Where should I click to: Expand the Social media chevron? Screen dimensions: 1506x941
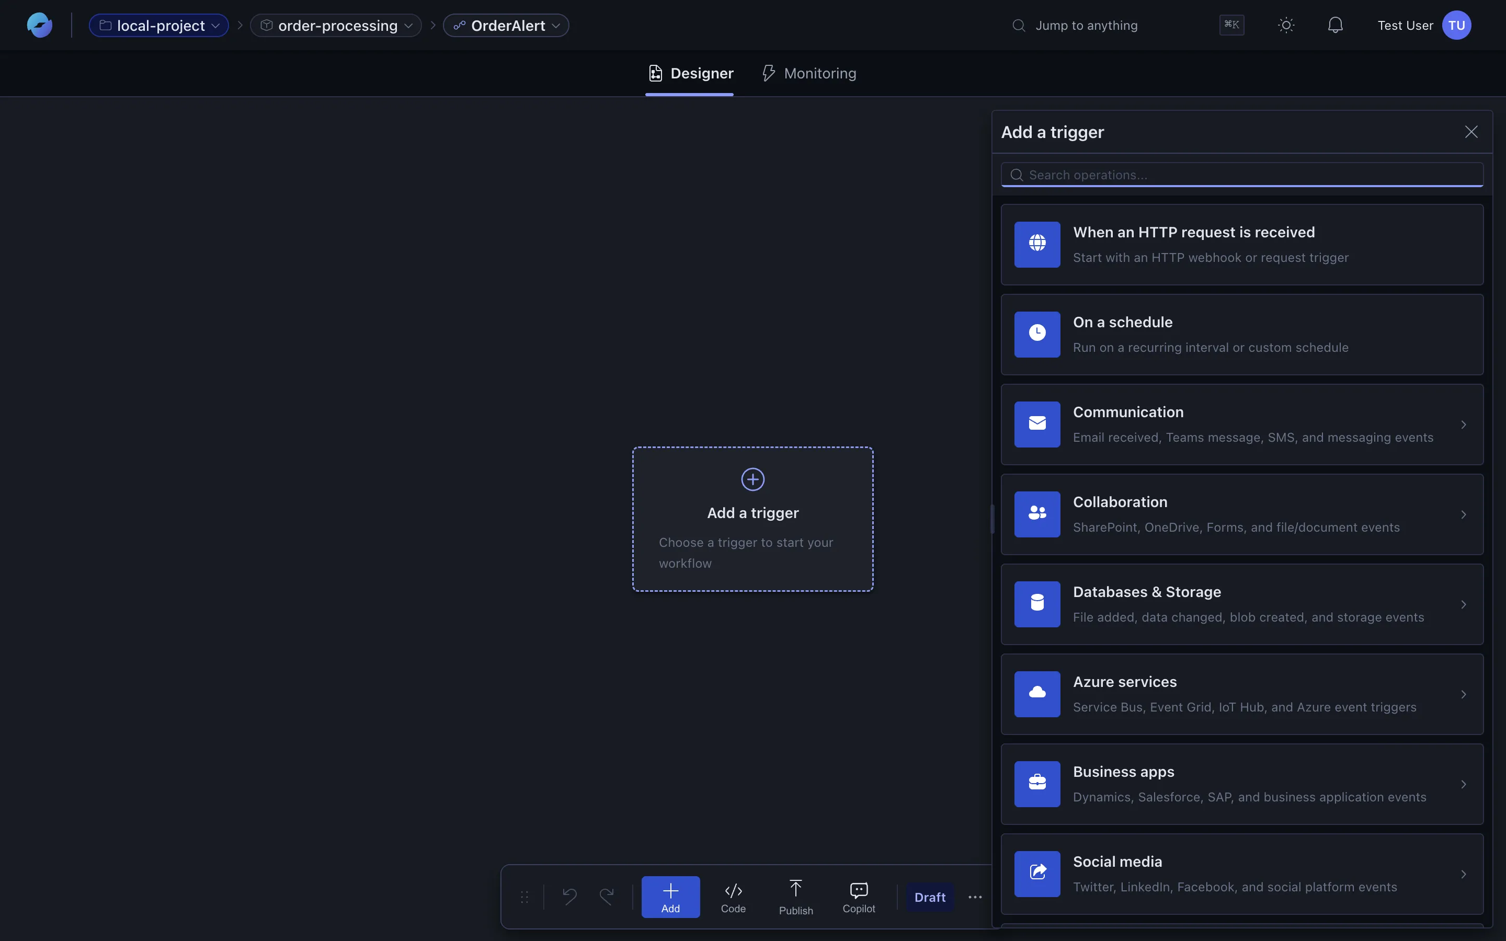click(1463, 875)
